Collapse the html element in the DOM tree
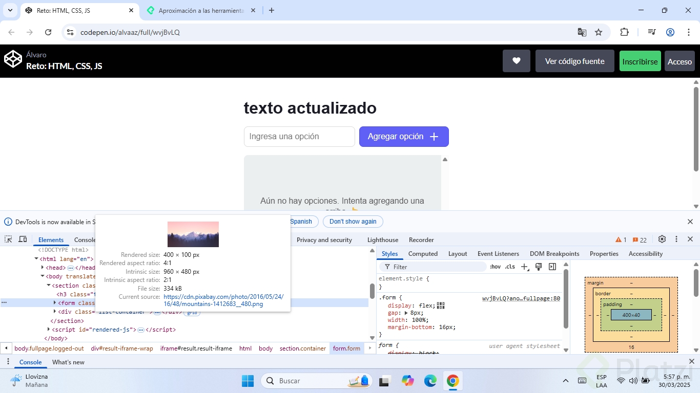Screen dimensions: 700x393 (x=37, y=258)
